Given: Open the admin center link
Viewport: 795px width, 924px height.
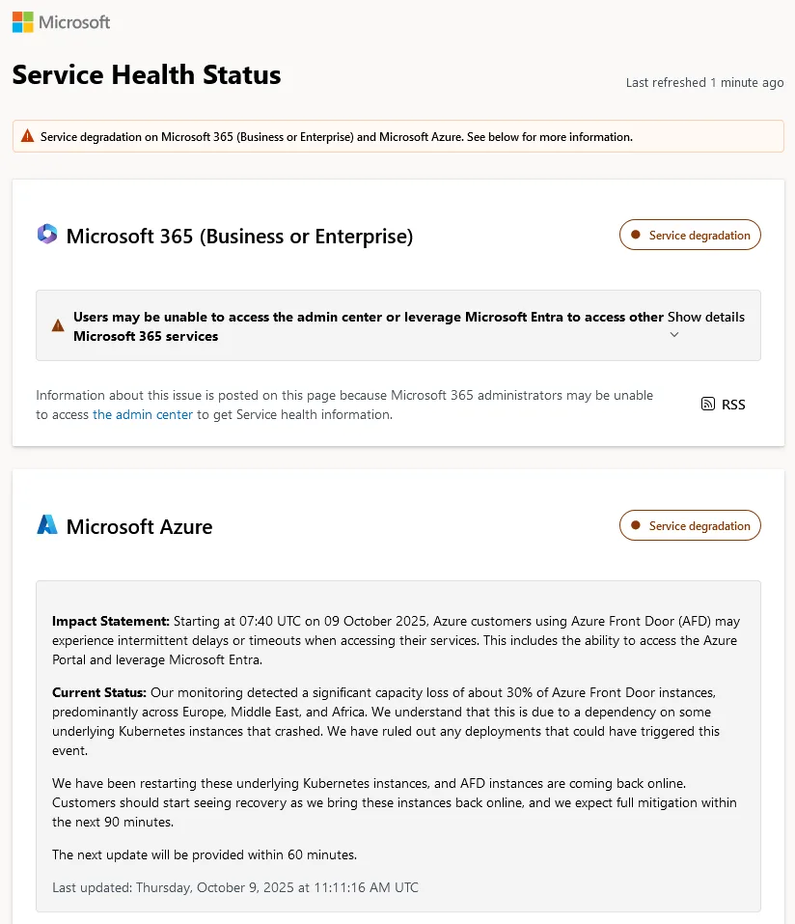Looking at the screenshot, I should click(x=142, y=414).
